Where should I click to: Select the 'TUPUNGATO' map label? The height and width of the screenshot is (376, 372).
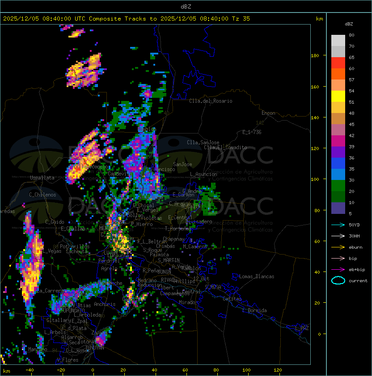(x=73, y=310)
